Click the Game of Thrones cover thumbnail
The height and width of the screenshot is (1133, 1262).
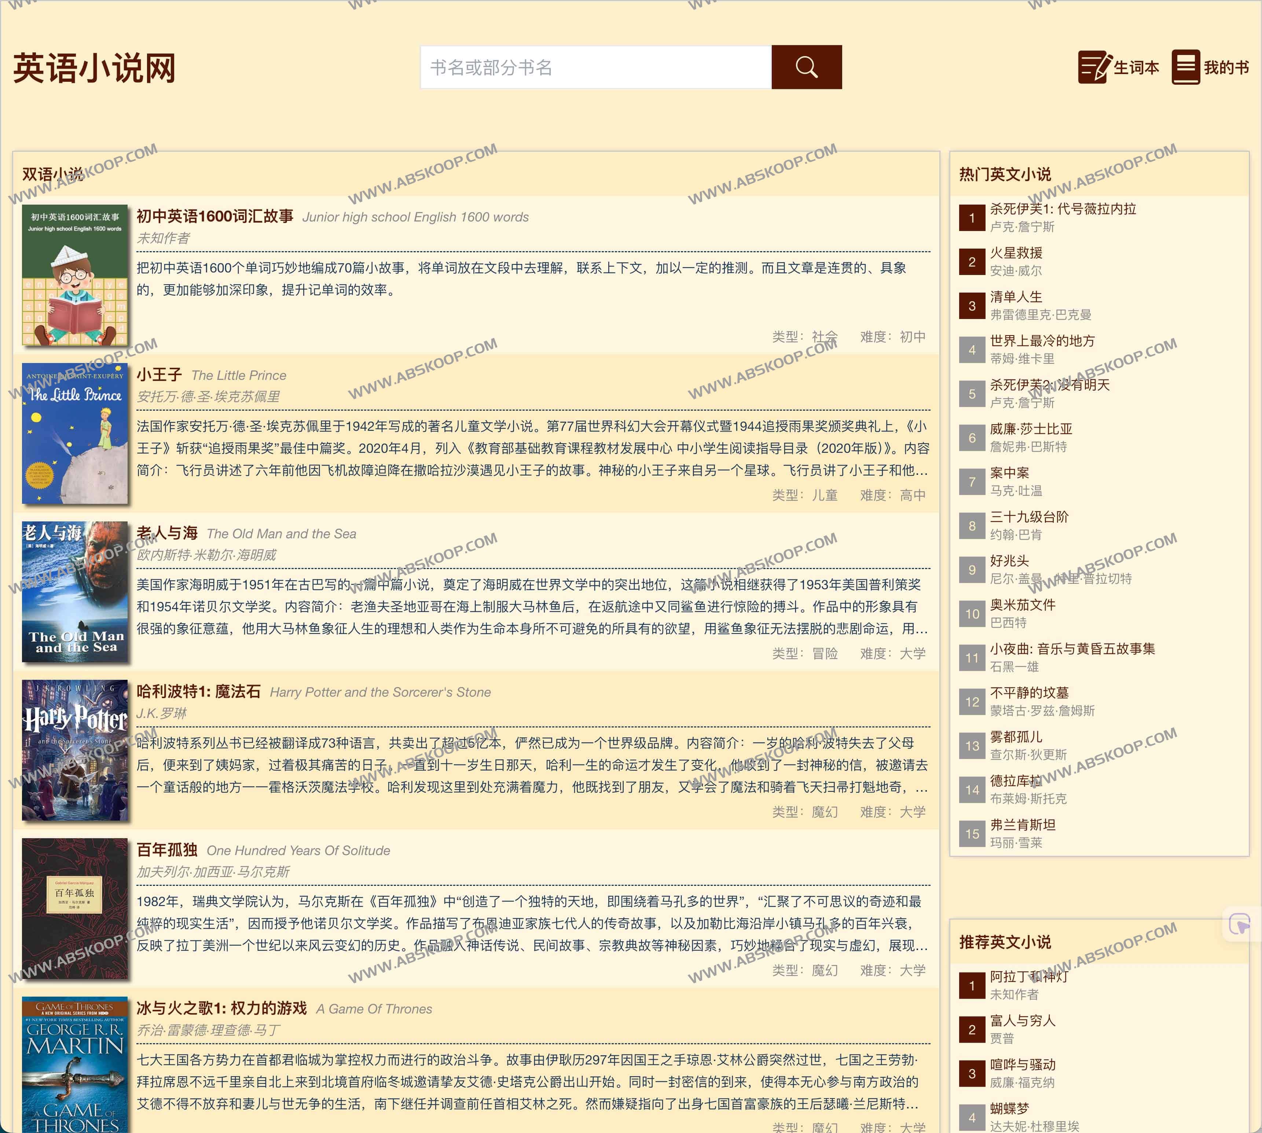coord(75,1064)
